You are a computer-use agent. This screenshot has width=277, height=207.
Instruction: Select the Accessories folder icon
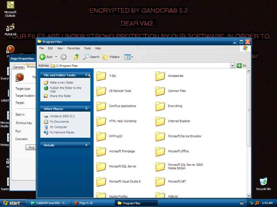pyautogui.click(x=160, y=76)
